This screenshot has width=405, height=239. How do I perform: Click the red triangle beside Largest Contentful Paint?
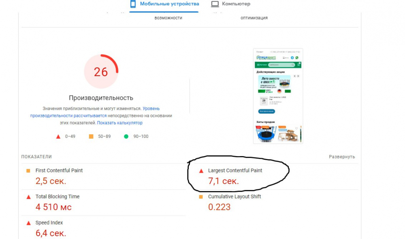tap(201, 171)
